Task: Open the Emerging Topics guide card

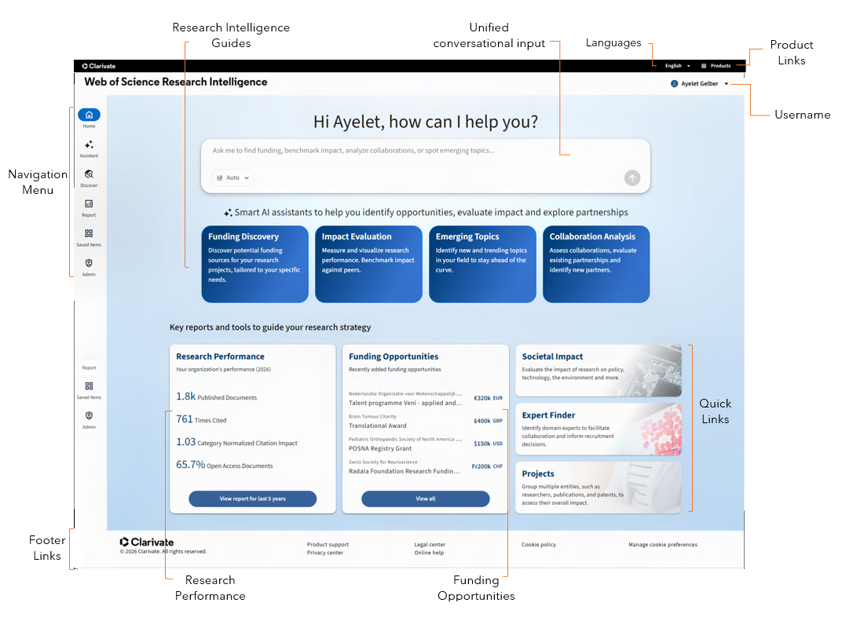Action: [482, 265]
